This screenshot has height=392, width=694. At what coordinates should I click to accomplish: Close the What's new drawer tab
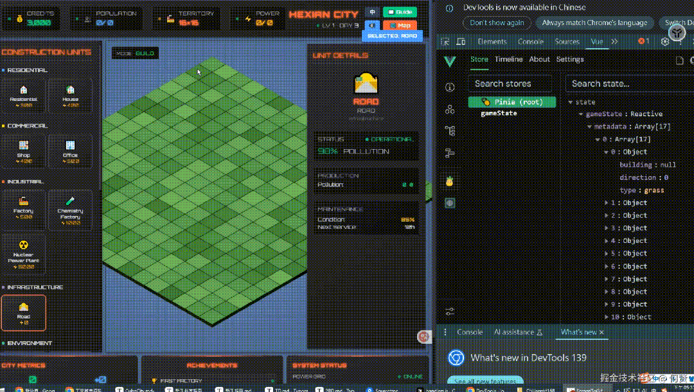click(601, 332)
